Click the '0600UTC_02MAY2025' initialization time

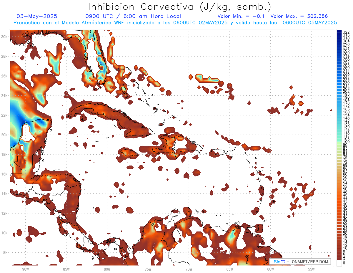click(200, 23)
